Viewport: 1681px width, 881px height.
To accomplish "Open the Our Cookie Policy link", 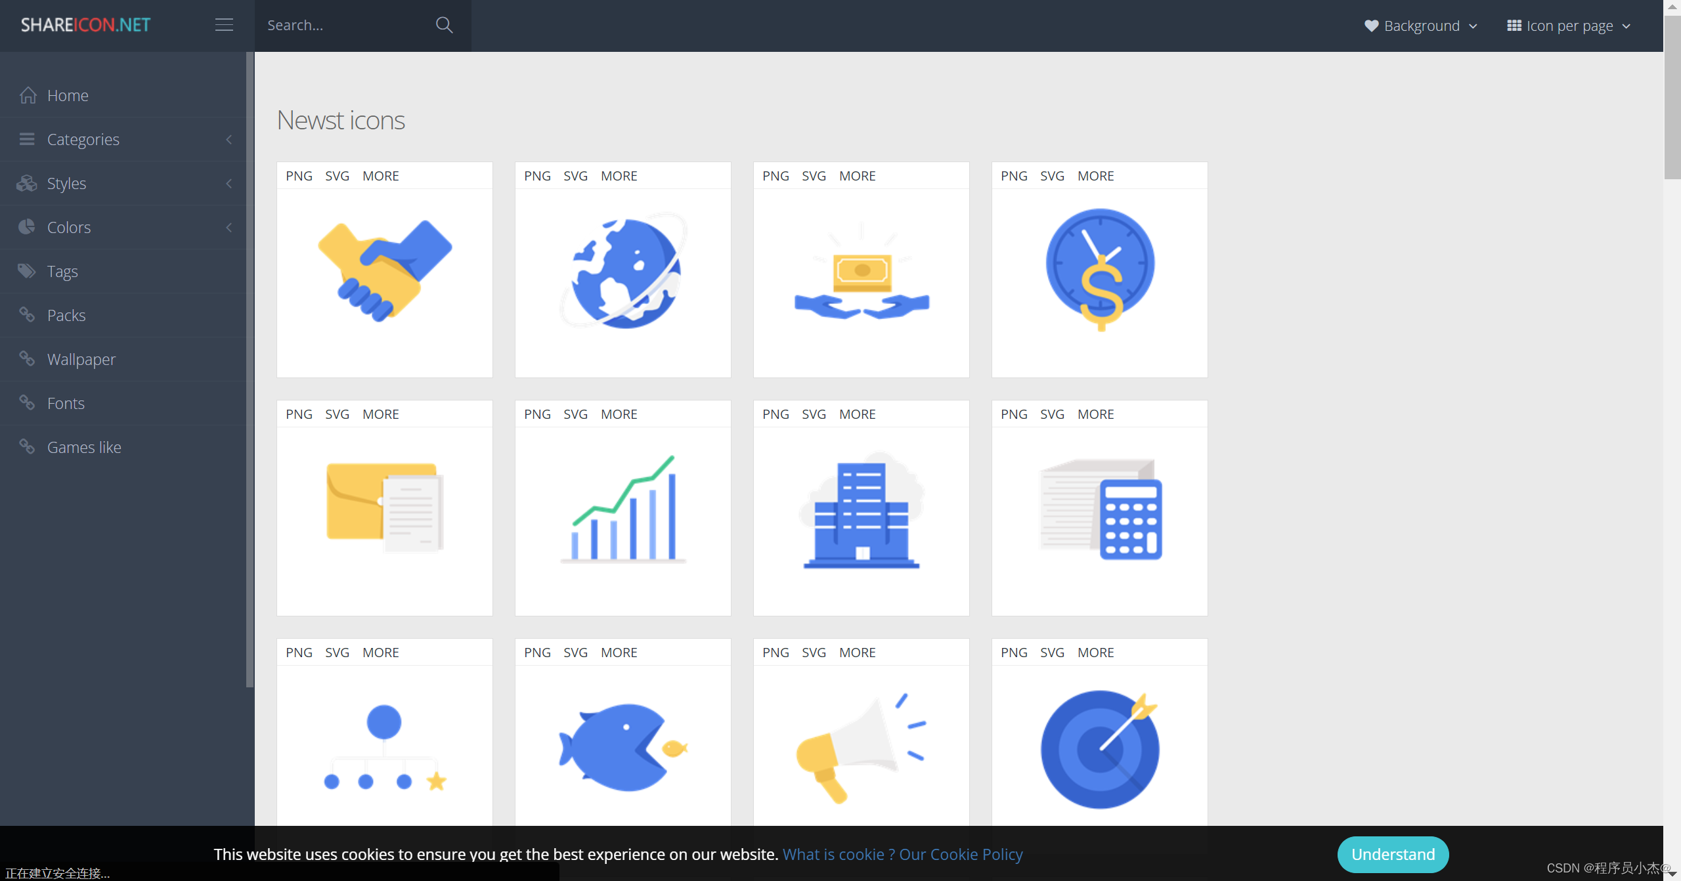I will click(x=961, y=854).
